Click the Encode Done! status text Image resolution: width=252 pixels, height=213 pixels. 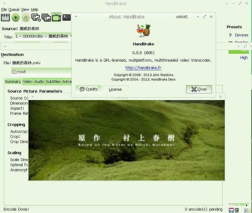coord(16,209)
